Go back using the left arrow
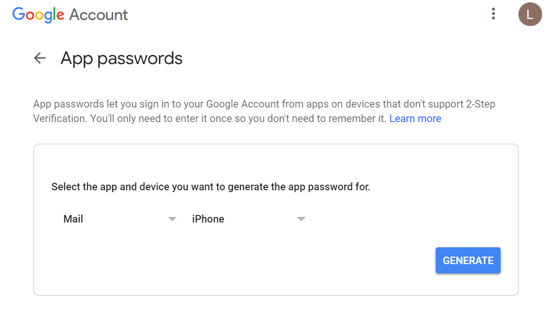553x309 pixels. coord(40,58)
